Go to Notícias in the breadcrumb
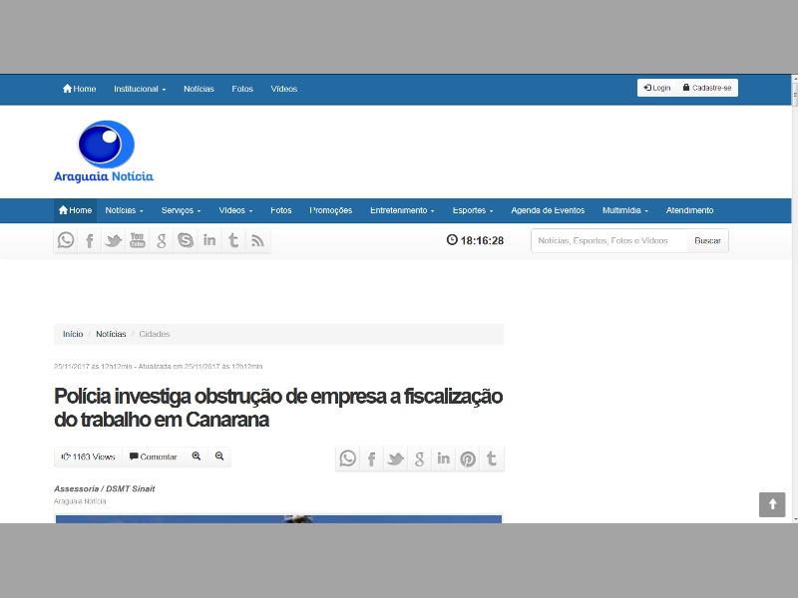This screenshot has height=598, width=798. (111, 334)
